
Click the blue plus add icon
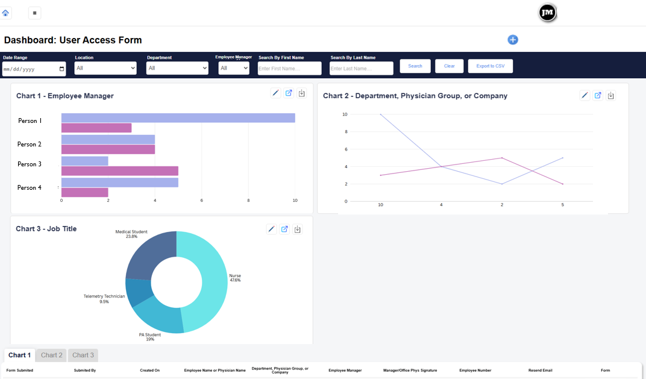pyautogui.click(x=513, y=40)
